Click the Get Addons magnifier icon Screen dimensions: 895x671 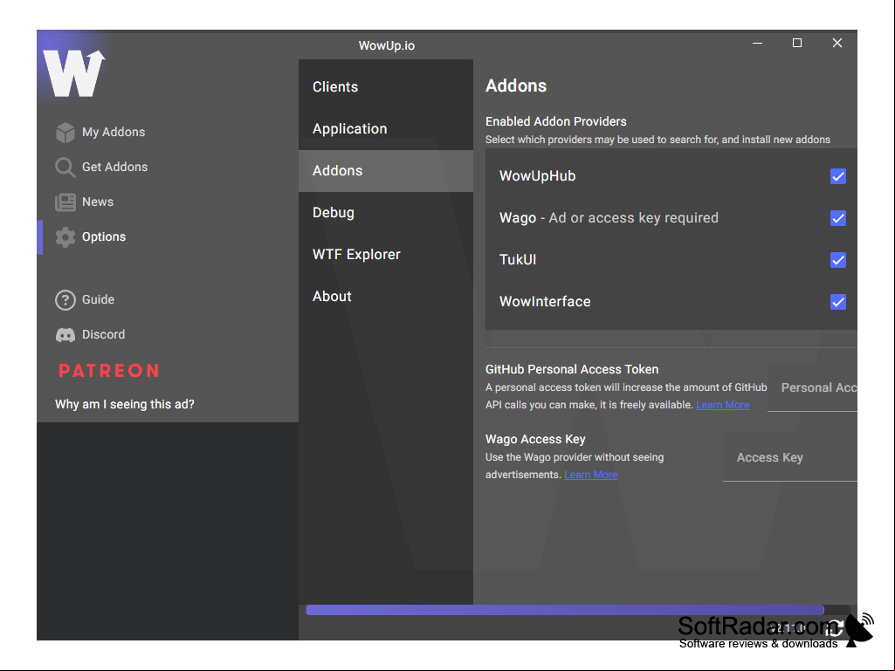(65, 168)
